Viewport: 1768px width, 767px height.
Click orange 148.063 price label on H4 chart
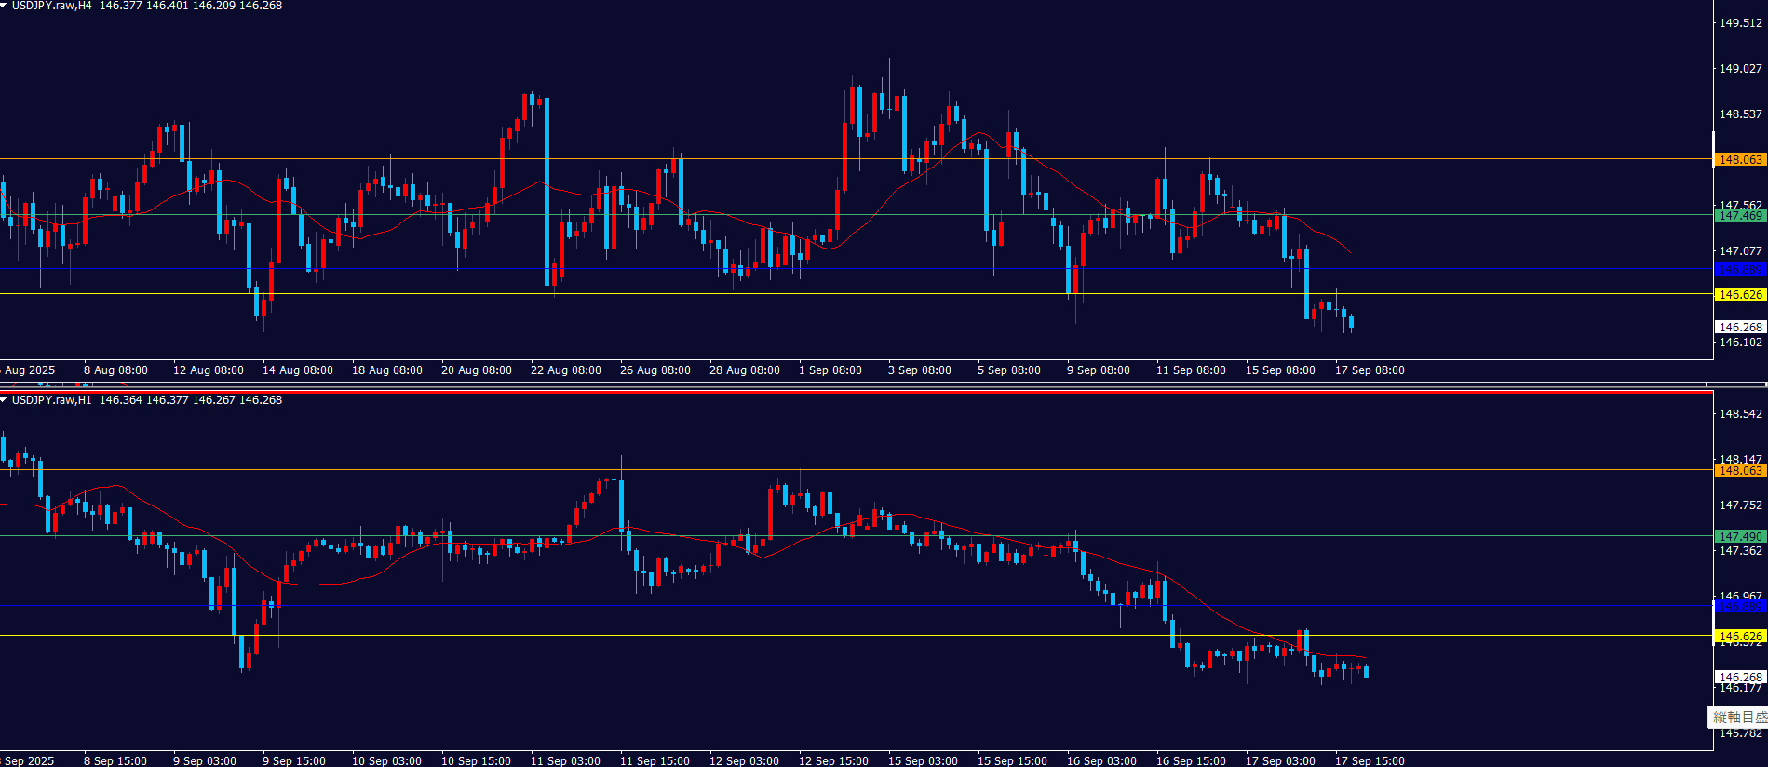[x=1739, y=160]
